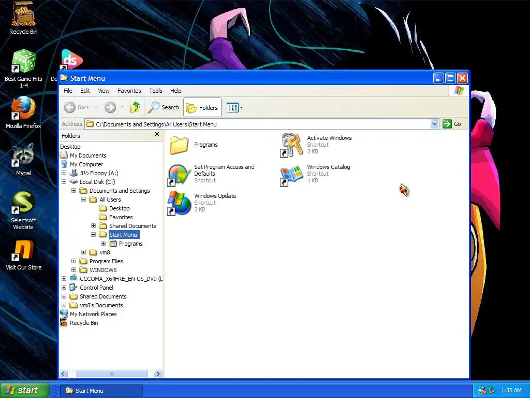The width and height of the screenshot is (530, 398).
Task: Click the Windows start button
Action: (x=24, y=391)
